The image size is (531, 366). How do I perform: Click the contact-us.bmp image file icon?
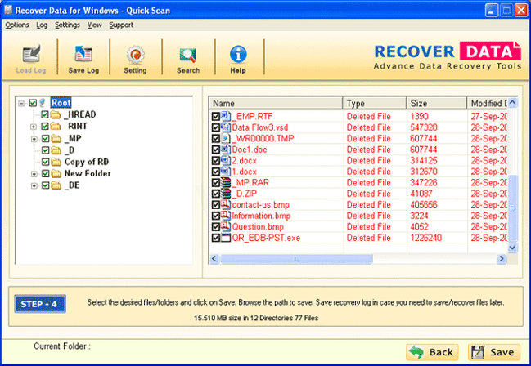coord(227,203)
